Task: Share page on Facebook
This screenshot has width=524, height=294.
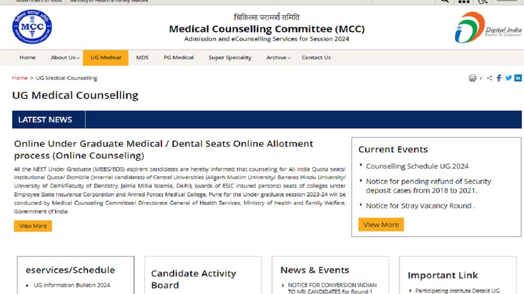Action: click(499, 78)
